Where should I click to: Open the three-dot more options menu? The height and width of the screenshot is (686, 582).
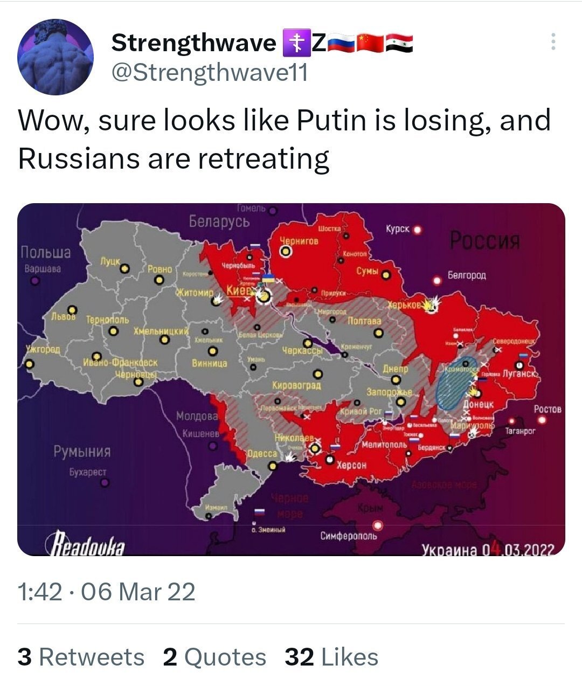pos(553,41)
